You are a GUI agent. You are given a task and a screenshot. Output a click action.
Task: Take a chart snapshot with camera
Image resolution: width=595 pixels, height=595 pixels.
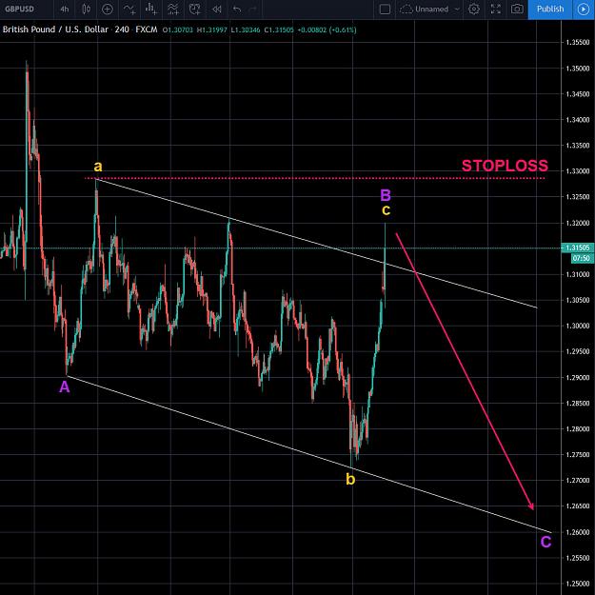[517, 10]
